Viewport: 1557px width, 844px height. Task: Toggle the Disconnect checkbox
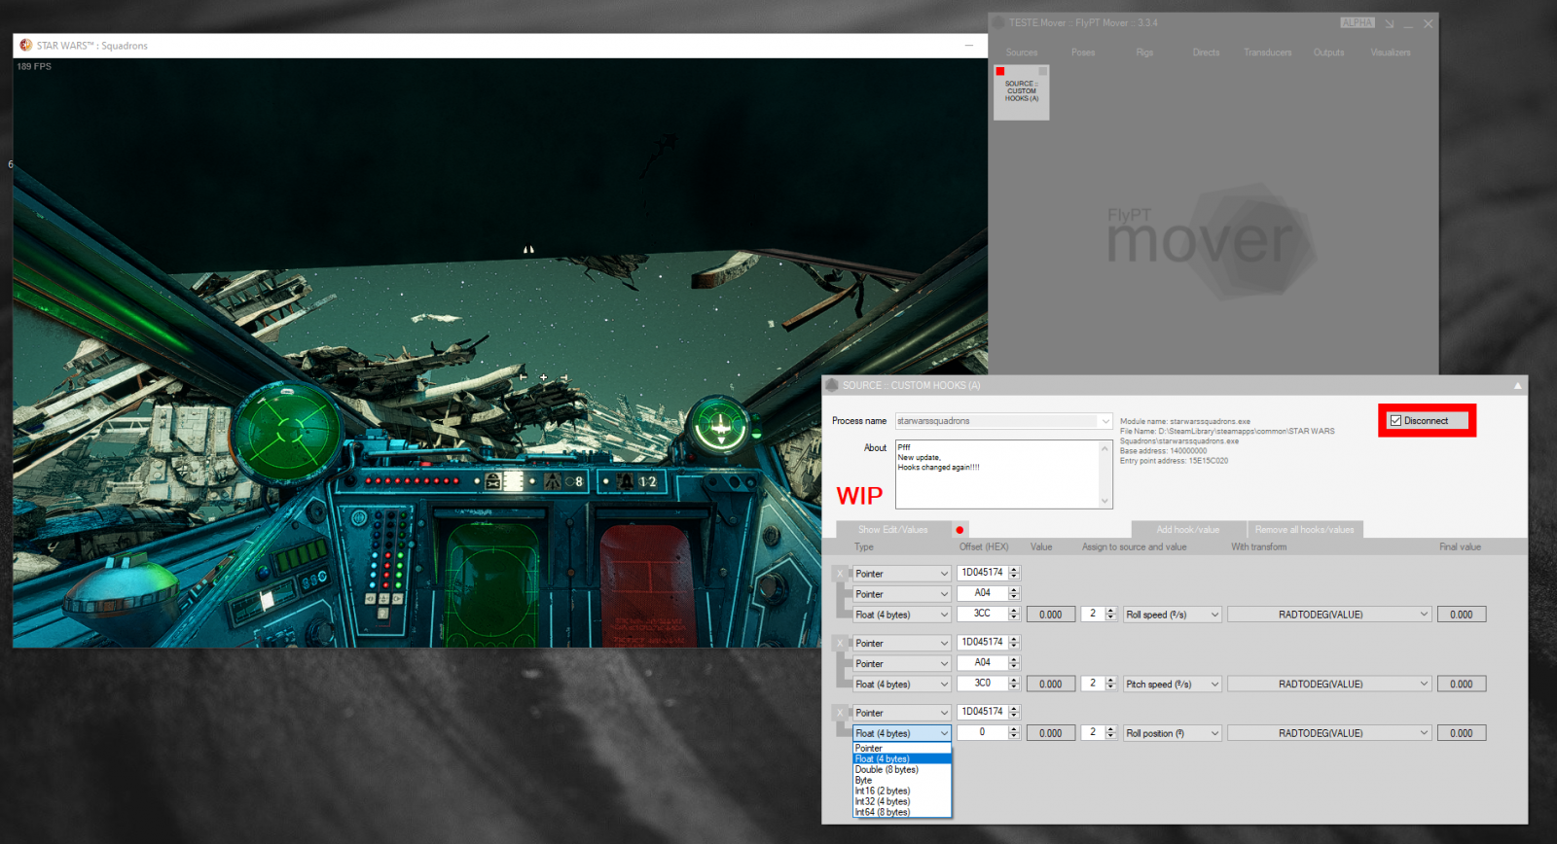coord(1396,421)
